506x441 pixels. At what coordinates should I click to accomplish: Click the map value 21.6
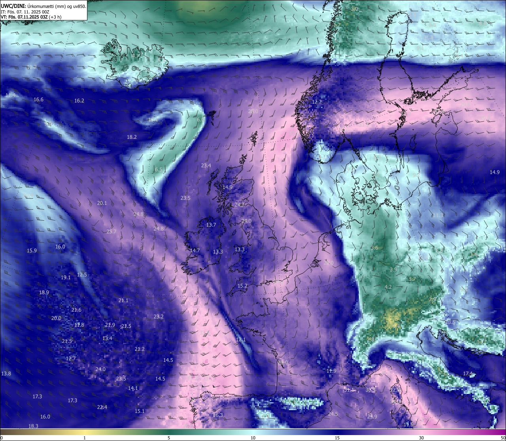[76, 310]
